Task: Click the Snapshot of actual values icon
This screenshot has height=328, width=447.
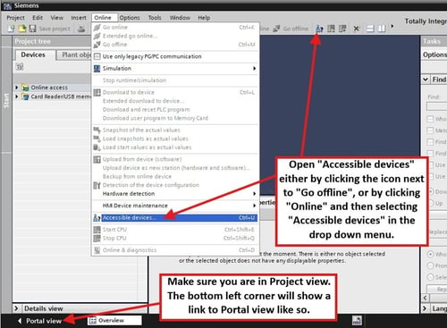Action: pos(97,130)
